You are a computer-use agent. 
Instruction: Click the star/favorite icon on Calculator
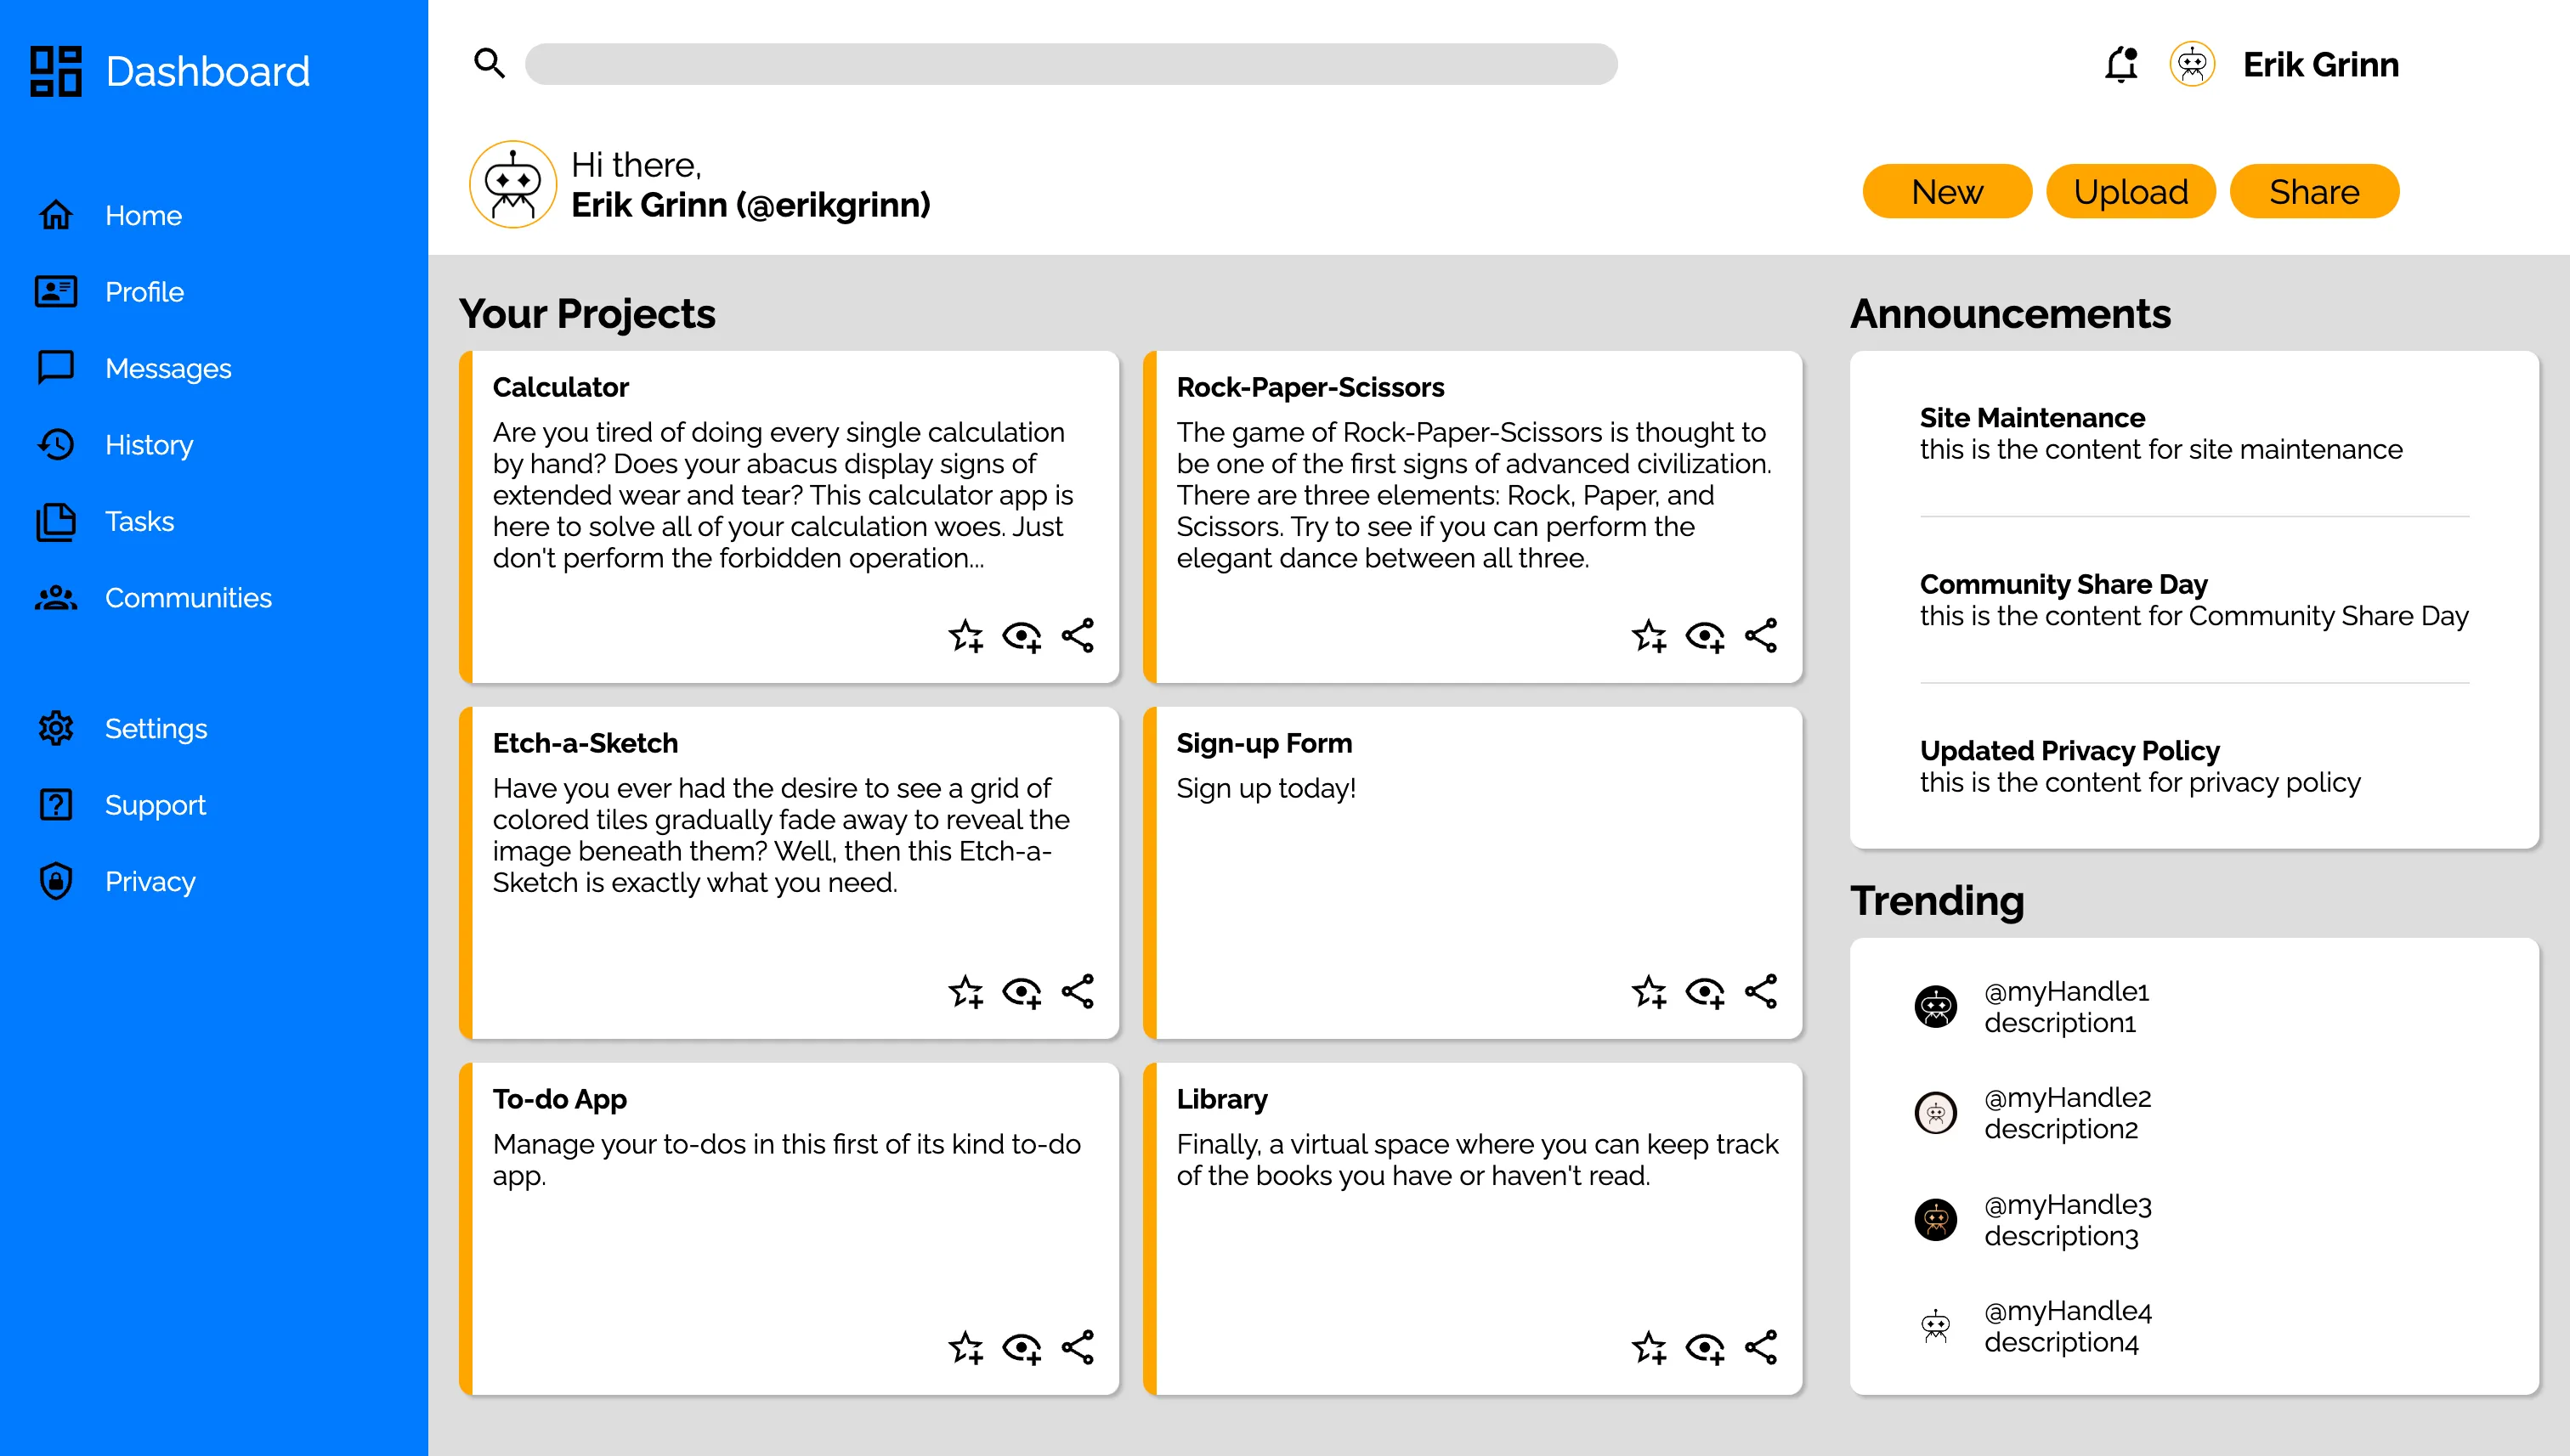coord(967,634)
